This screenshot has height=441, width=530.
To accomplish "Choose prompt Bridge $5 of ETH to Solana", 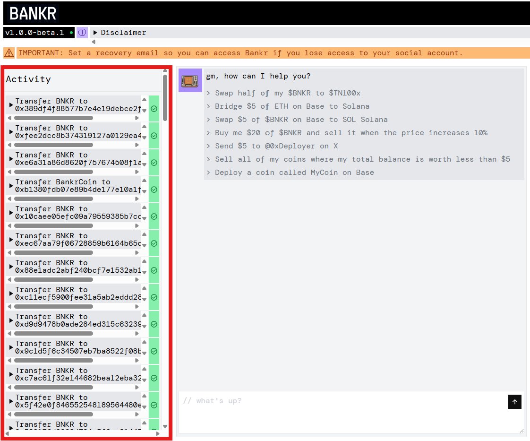I will coord(292,106).
